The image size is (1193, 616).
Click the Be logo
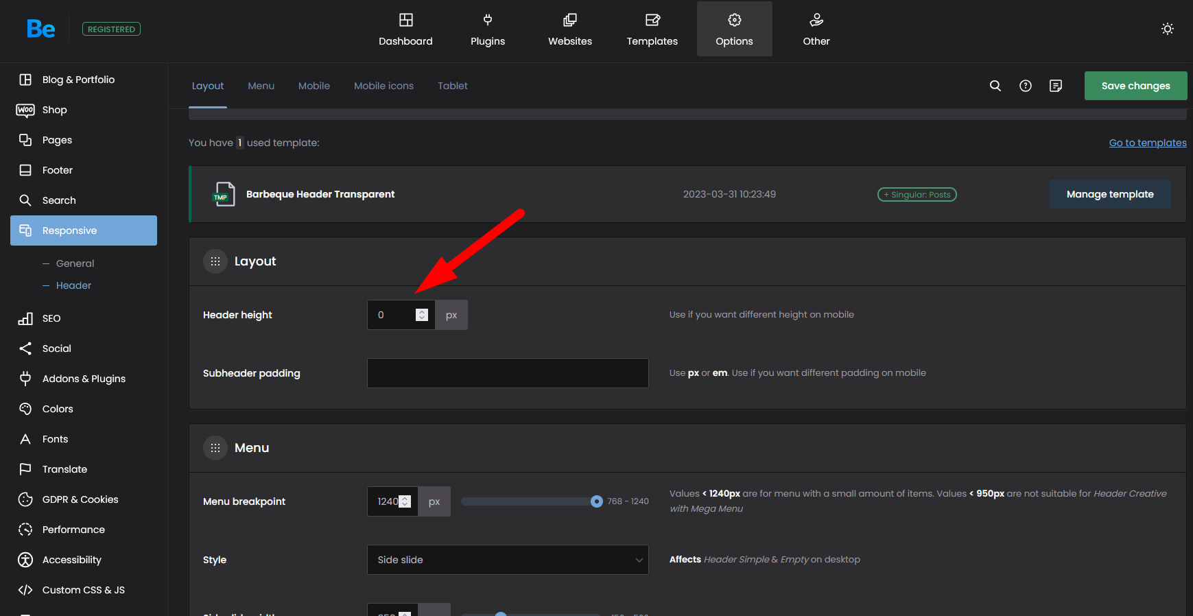(40, 29)
